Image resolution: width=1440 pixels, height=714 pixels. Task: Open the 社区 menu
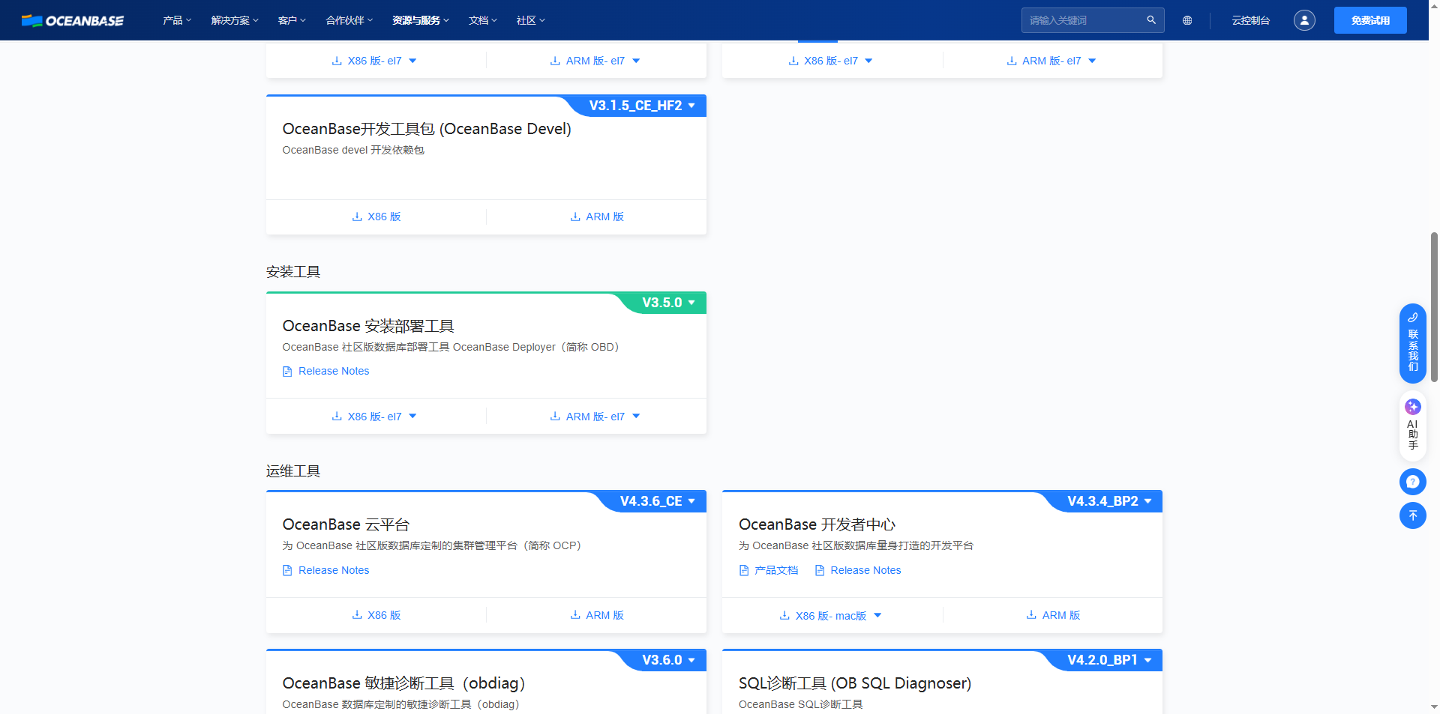(x=531, y=20)
